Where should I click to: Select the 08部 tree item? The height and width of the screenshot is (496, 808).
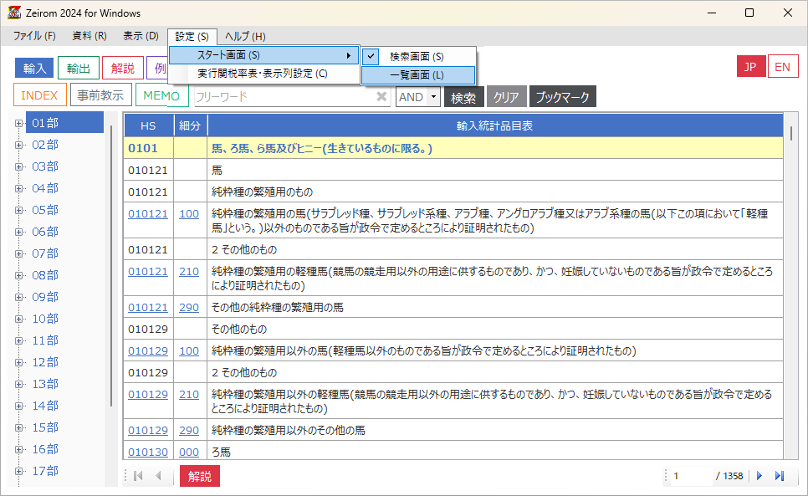45,275
